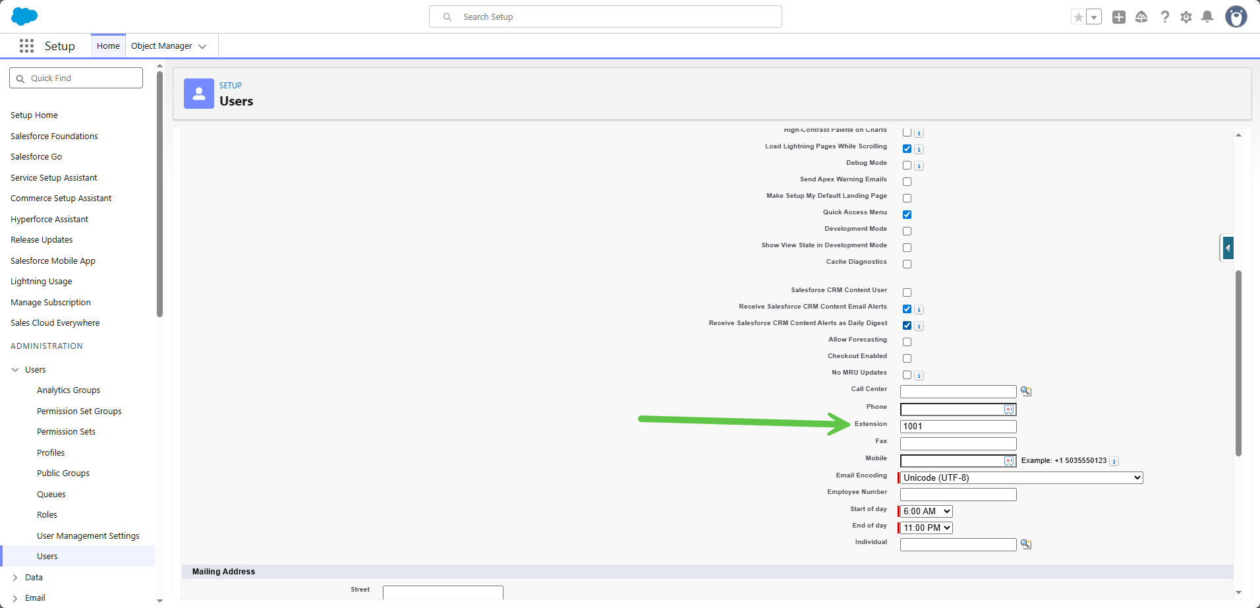Open the notifications bell
Screen dimensions: 1260x608
pos(1207,17)
